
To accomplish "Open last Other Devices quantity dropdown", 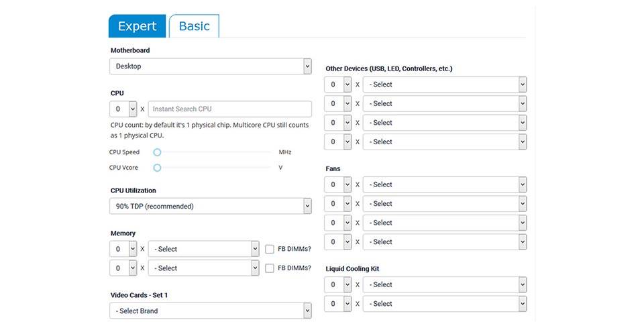I will [338, 142].
